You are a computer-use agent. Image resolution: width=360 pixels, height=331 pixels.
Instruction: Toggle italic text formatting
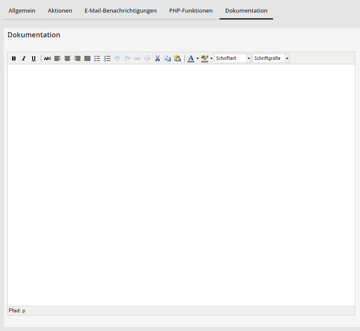click(x=24, y=58)
